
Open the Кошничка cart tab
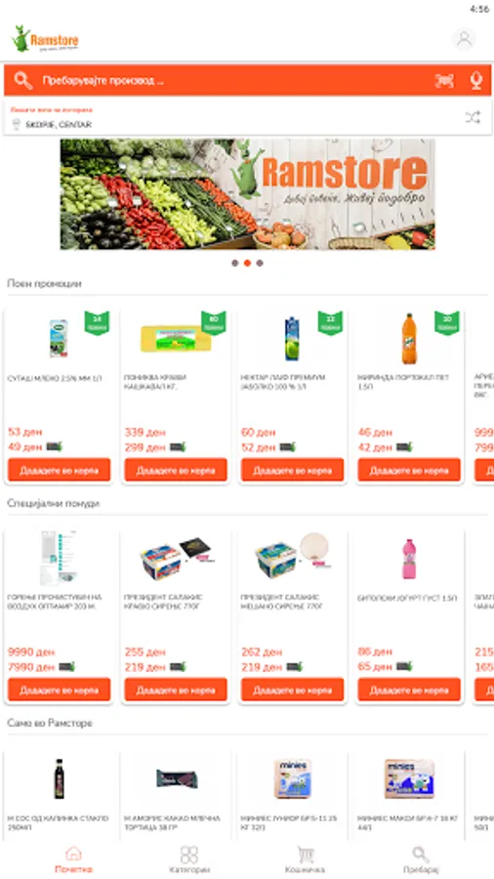pyautogui.click(x=305, y=859)
